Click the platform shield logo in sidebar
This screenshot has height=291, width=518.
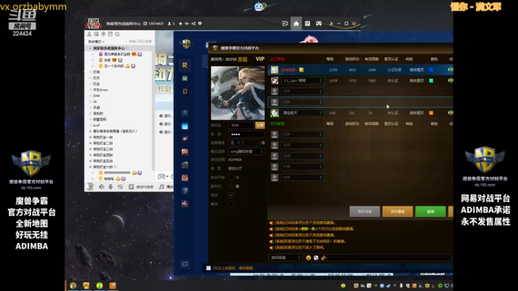tap(186, 43)
